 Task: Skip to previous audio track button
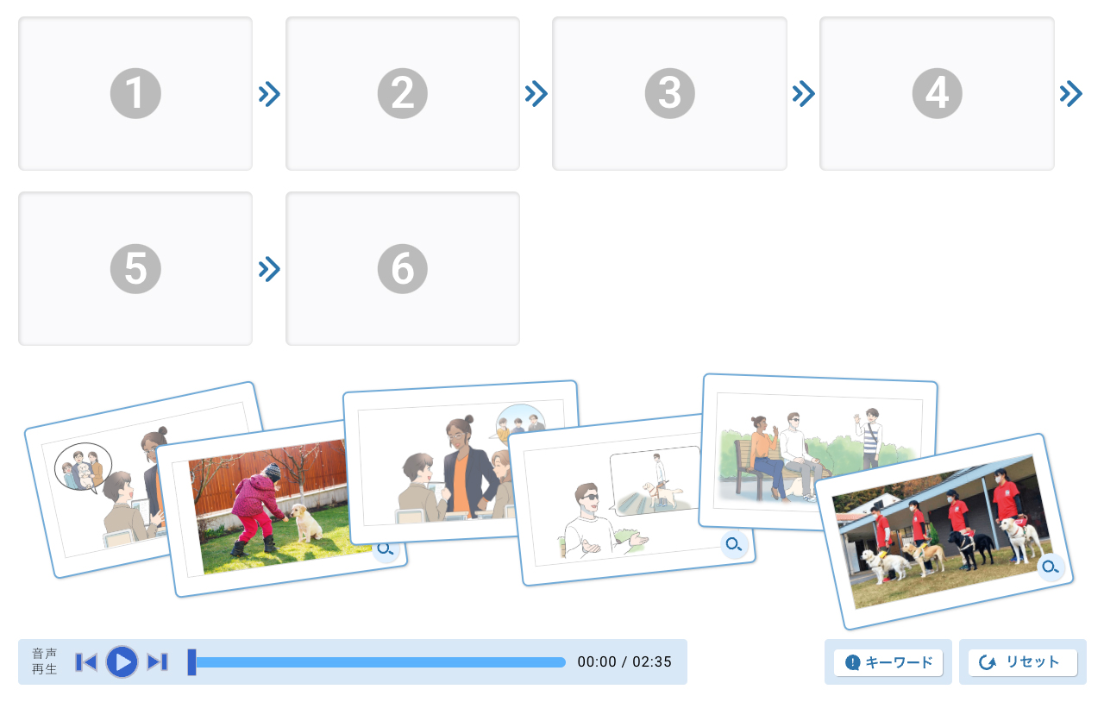85,662
